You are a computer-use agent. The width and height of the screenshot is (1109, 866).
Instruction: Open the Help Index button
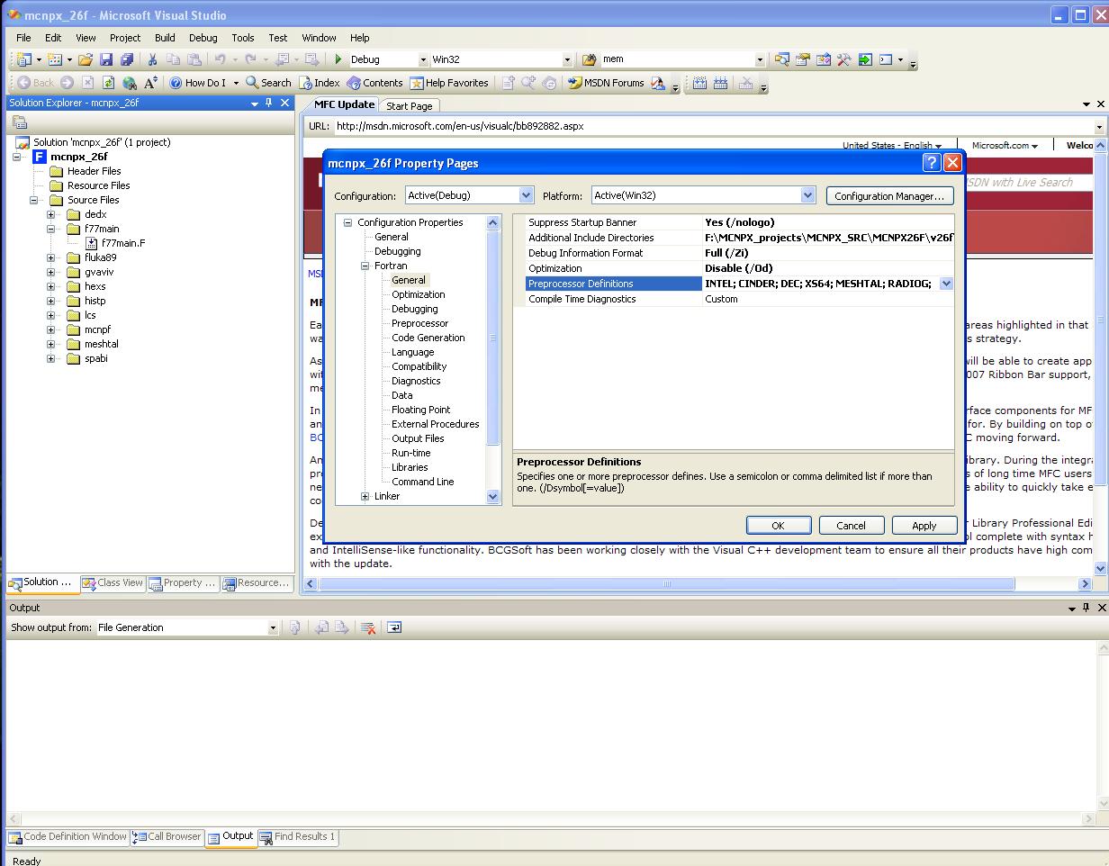click(x=320, y=83)
